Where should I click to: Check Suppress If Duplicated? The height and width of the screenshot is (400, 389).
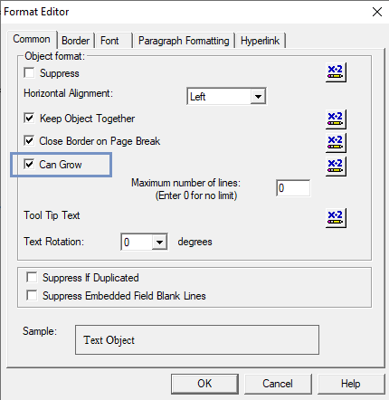[32, 277]
